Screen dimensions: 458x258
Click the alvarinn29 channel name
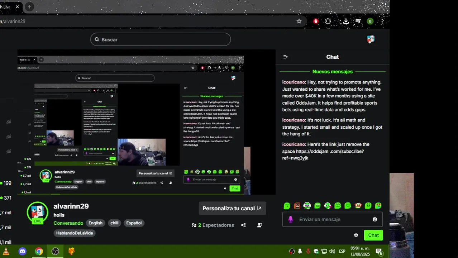(71, 206)
